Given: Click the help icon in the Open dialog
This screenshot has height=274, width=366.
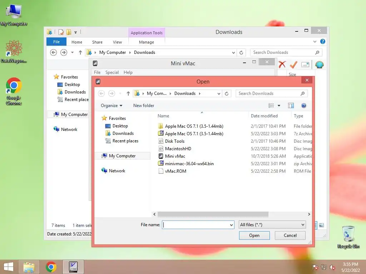Looking at the screenshot, I should (304, 106).
